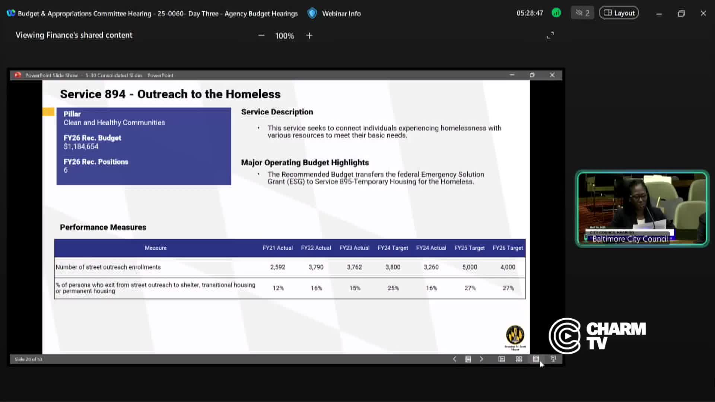Open Reading View icon in the status bar
This screenshot has height=402, width=715.
(x=536, y=359)
